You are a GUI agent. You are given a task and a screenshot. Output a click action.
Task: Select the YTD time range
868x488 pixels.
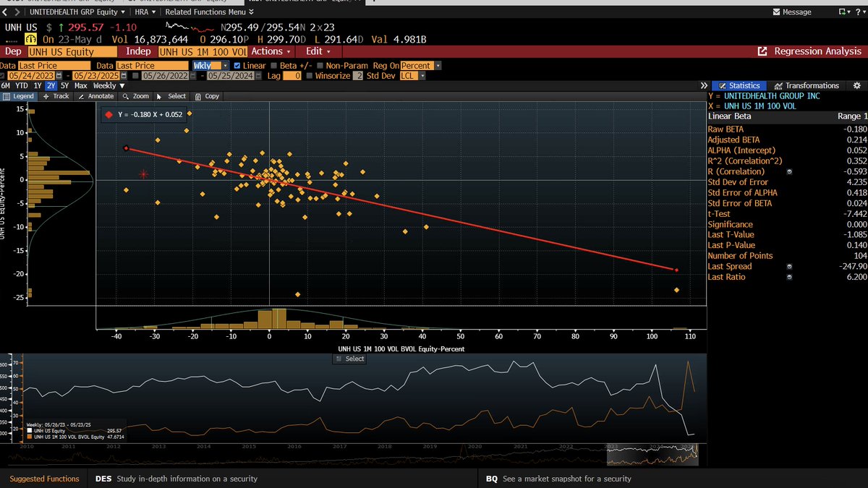[x=22, y=86]
